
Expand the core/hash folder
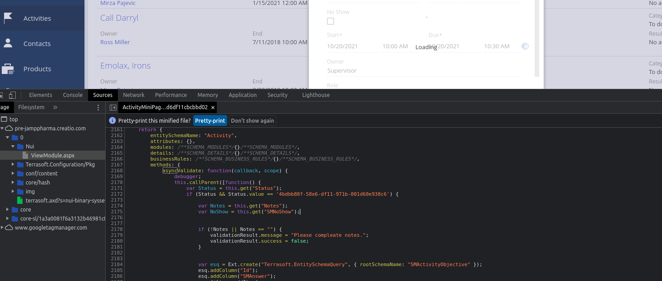[13, 182]
